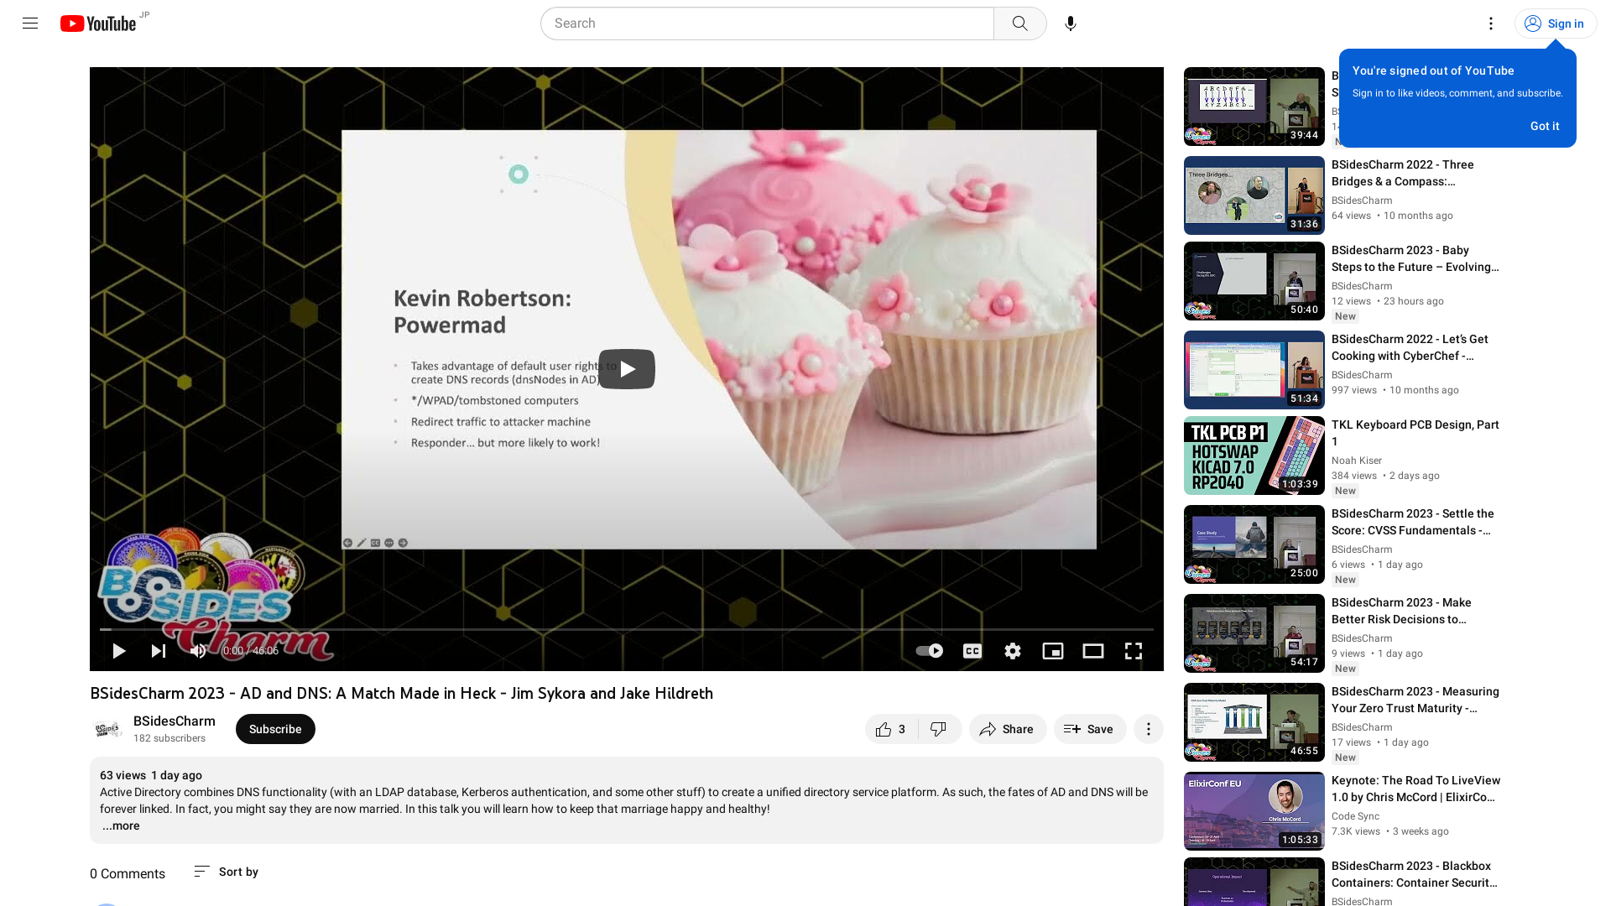Switch to theater mode

coord(1093,651)
